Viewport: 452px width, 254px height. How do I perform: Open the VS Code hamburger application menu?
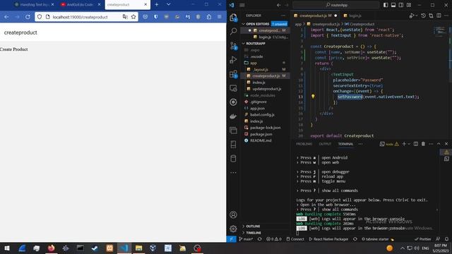coord(242,5)
